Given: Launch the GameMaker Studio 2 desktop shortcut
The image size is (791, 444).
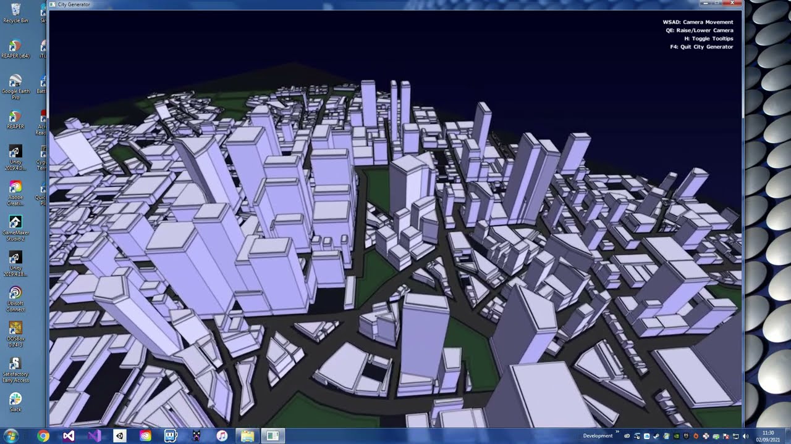Looking at the screenshot, I should pos(15,229).
